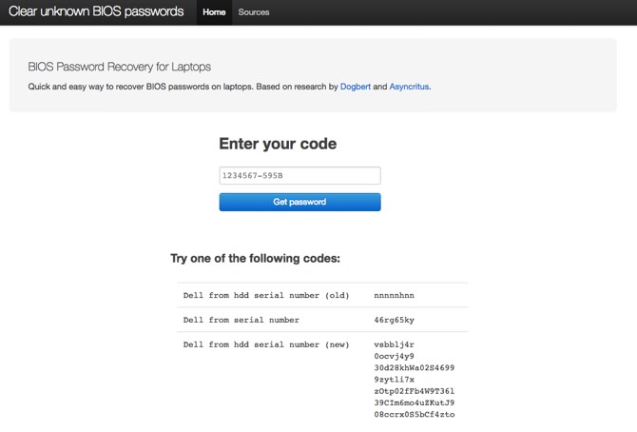Click the password code 9zytli7x

click(x=394, y=379)
